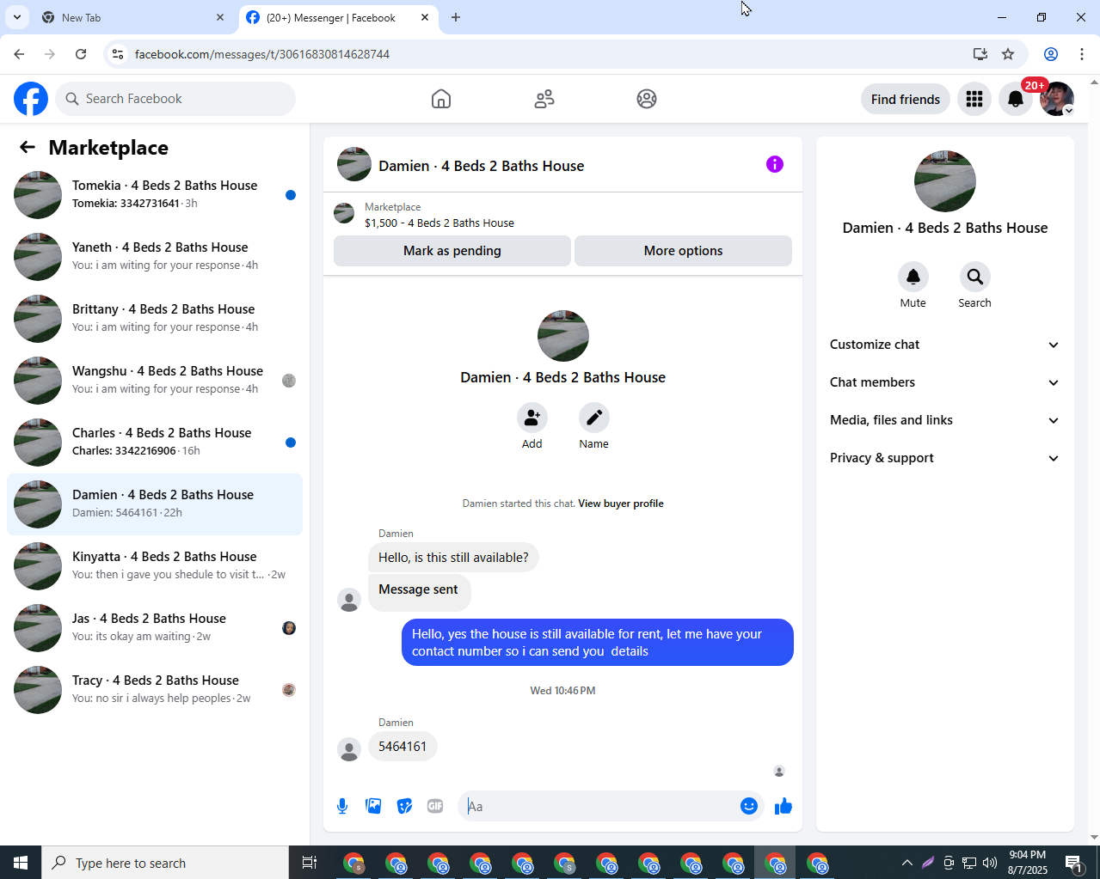This screenshot has width=1100, height=879.
Task: Open the Facebook menu grid icon
Action: click(x=974, y=100)
